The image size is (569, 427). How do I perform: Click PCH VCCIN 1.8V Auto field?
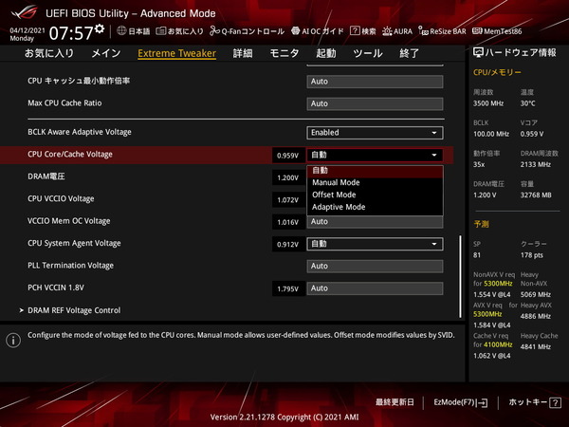coord(375,288)
